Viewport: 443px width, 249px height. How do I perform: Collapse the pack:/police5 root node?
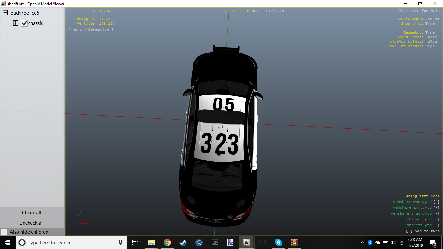[x=5, y=13]
